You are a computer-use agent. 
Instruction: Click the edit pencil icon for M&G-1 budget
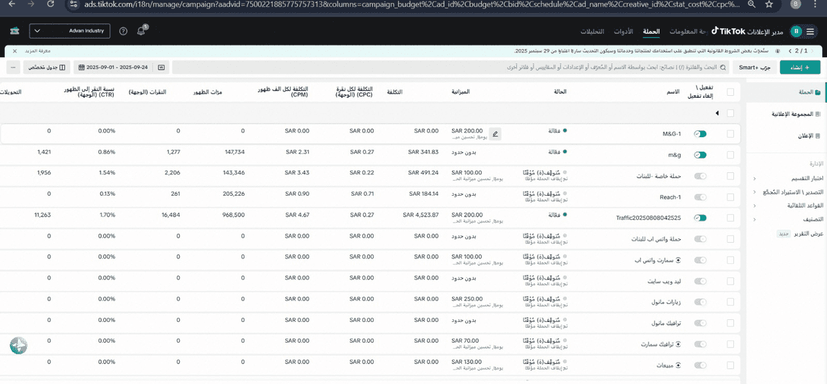495,134
